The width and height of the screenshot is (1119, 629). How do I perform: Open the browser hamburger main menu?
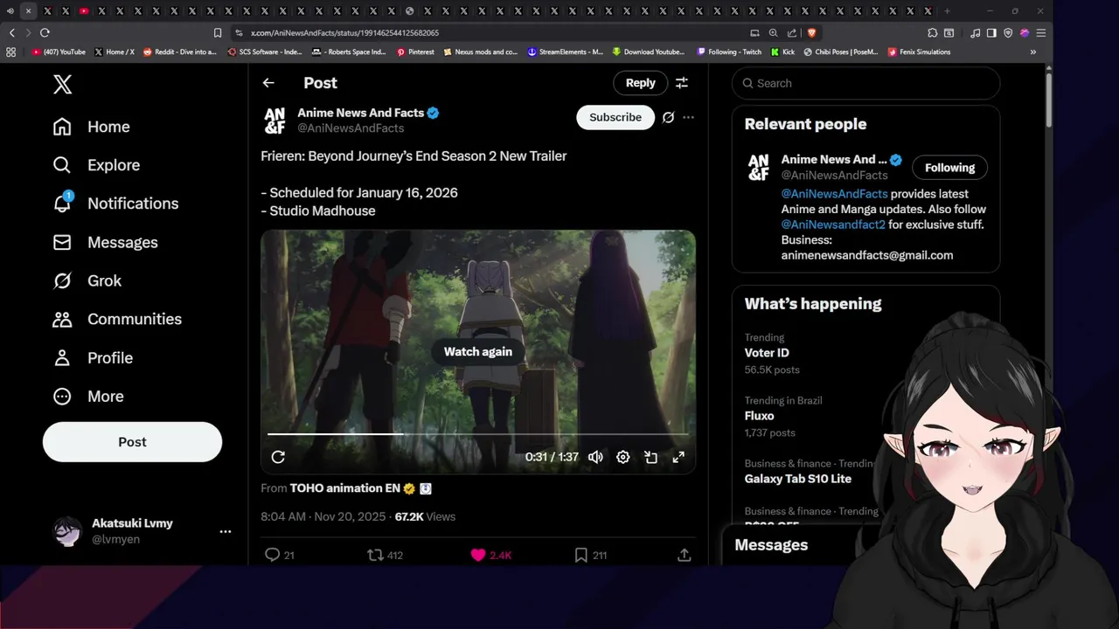[1040, 32]
